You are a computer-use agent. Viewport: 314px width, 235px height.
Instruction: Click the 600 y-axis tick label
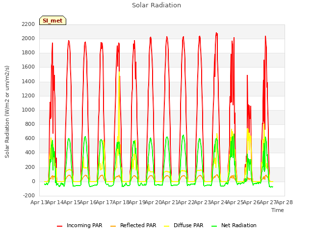pos(30,139)
